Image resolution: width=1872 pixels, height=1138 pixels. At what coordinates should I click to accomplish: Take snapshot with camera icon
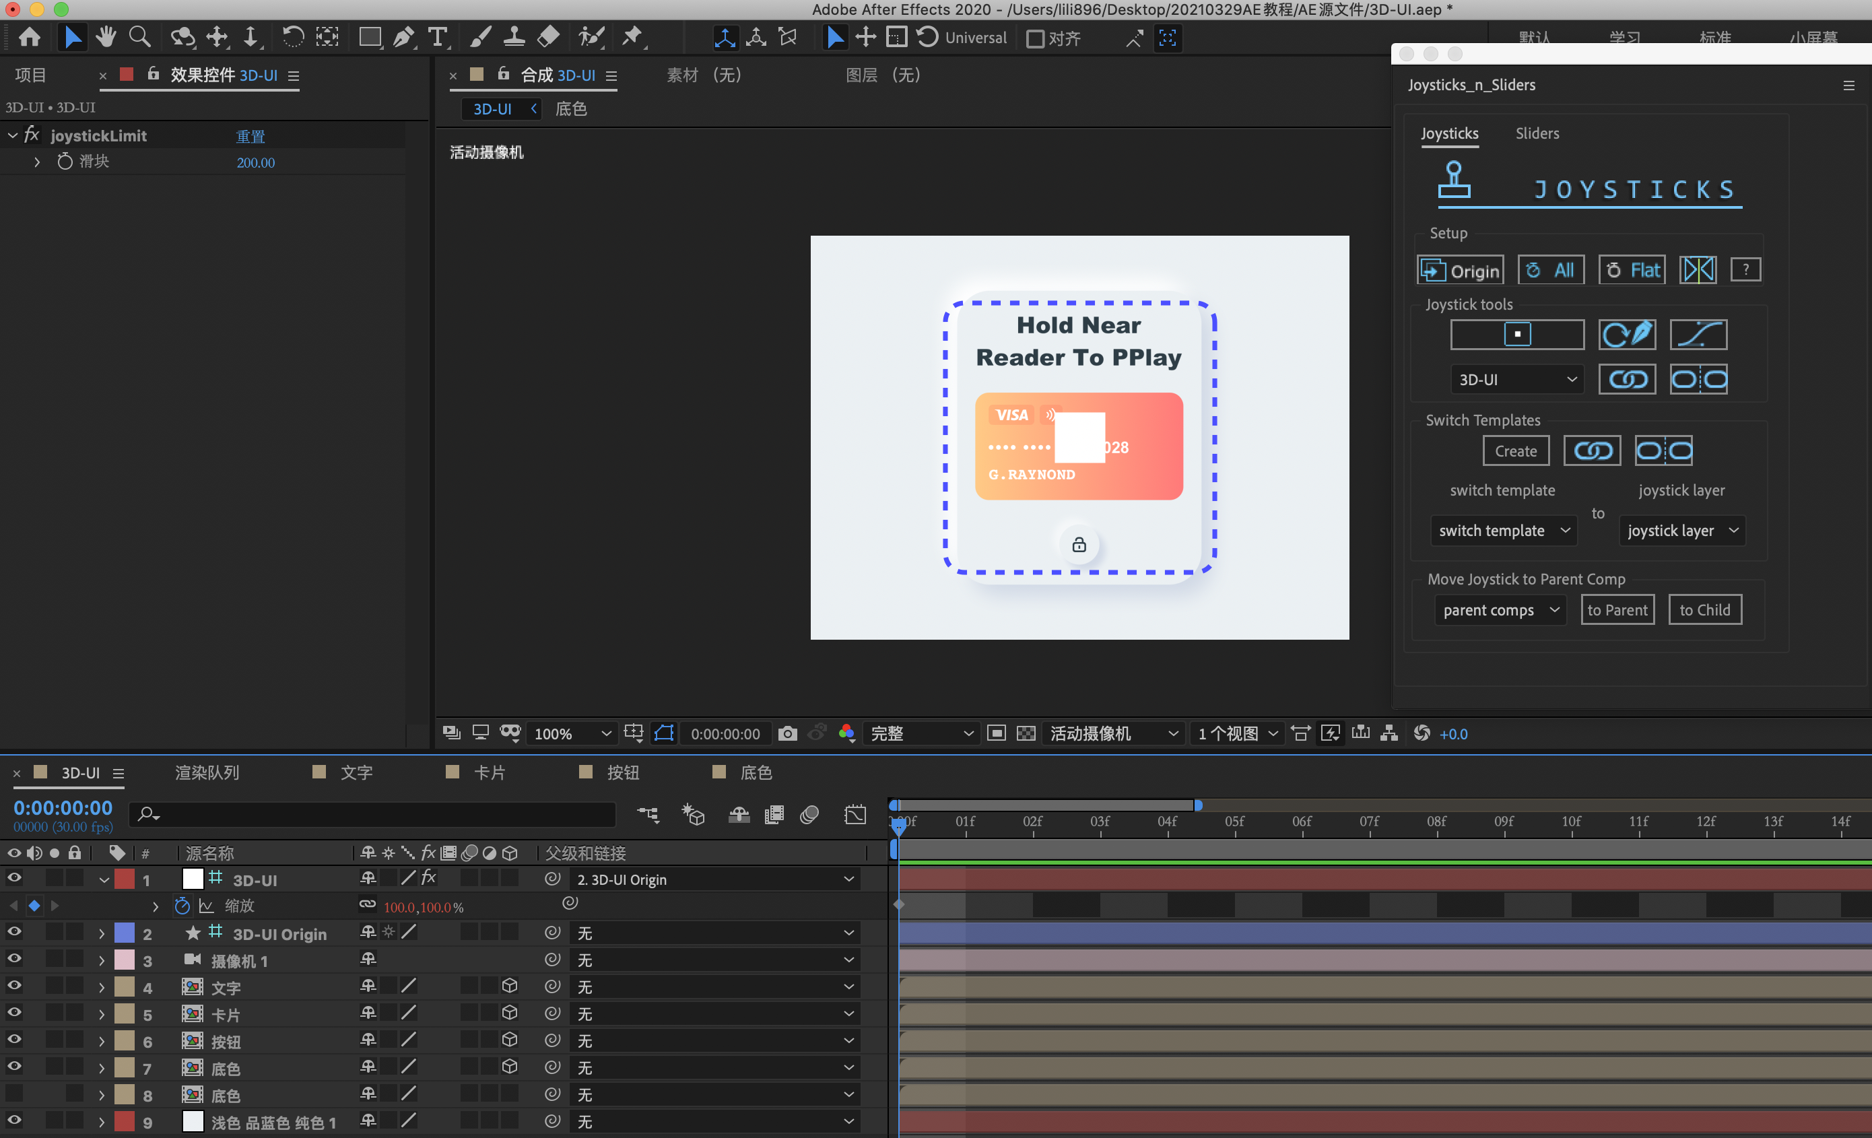pos(788,733)
